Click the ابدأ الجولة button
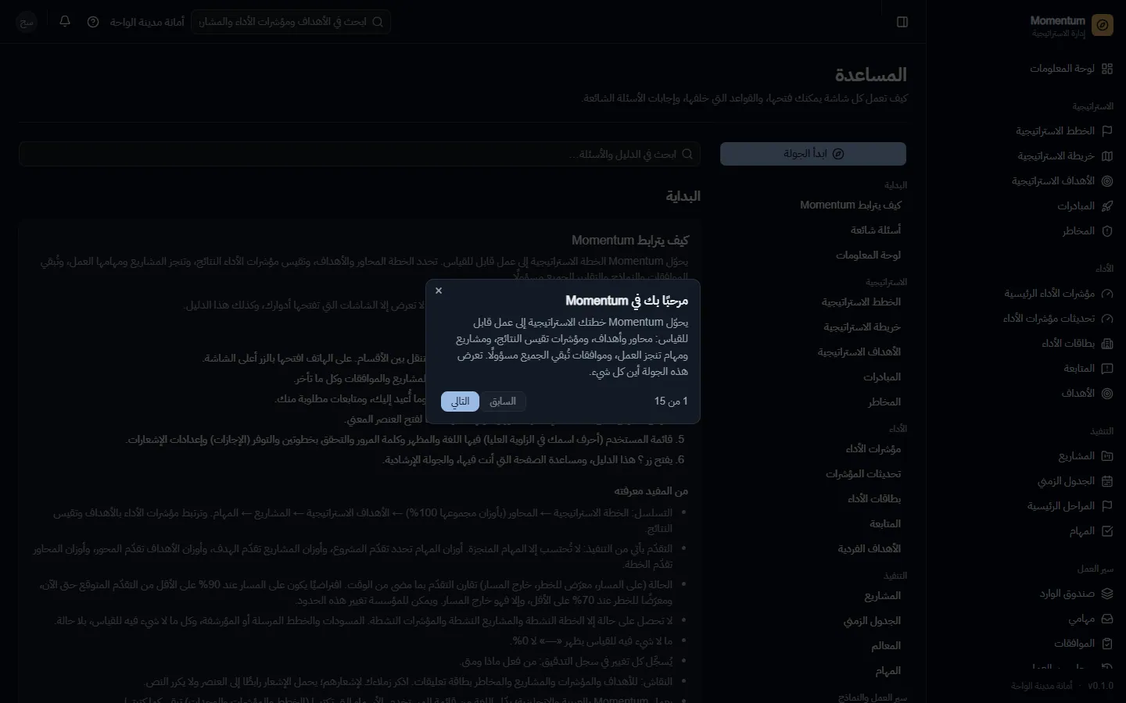 tap(813, 154)
